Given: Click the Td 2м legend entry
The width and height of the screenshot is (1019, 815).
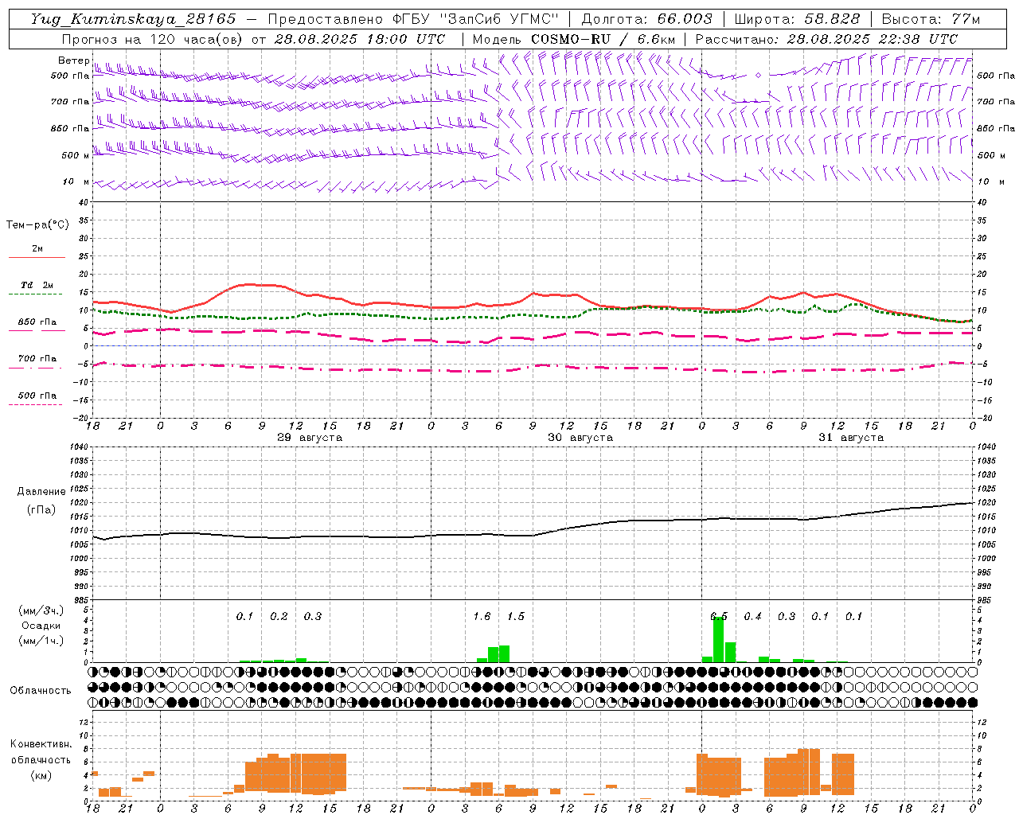Looking at the screenshot, I should [x=37, y=285].
